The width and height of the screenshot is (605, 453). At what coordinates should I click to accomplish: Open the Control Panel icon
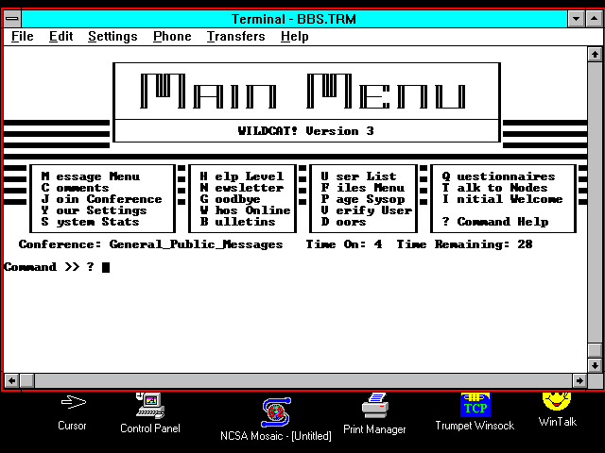coord(149,406)
